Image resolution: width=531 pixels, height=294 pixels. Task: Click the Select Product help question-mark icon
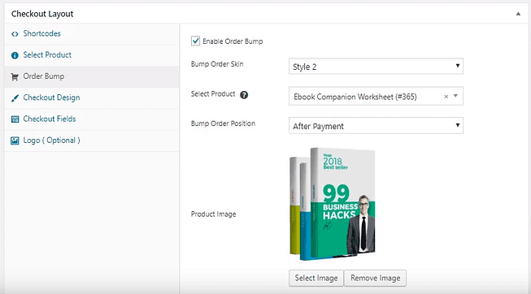click(x=244, y=95)
